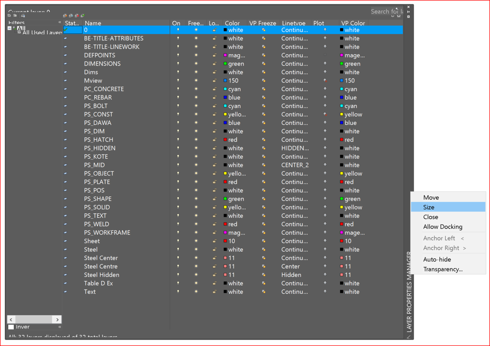Click the HIDDEN linetype of PS_HIDDEN
The width and height of the screenshot is (490, 346).
tap(295, 148)
